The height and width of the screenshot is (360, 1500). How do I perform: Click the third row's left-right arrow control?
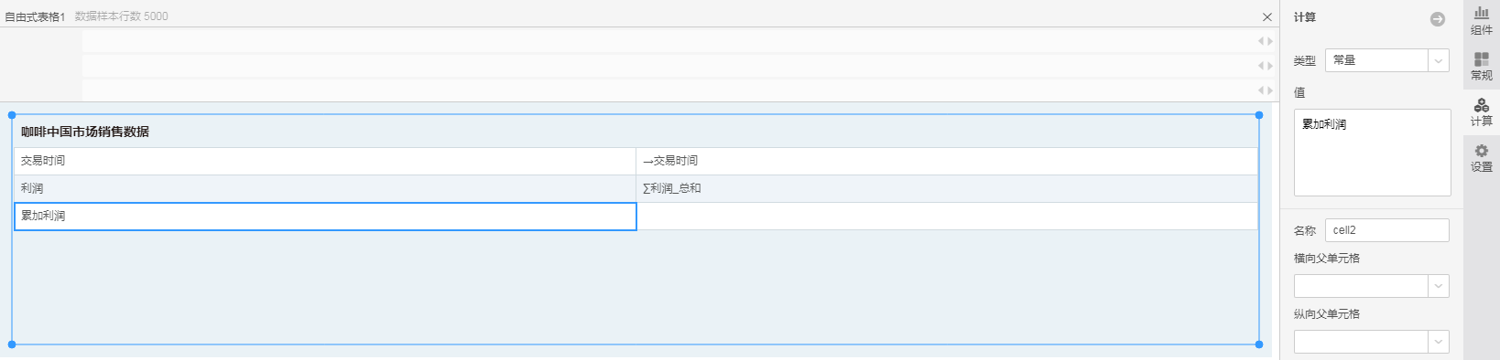(1266, 90)
